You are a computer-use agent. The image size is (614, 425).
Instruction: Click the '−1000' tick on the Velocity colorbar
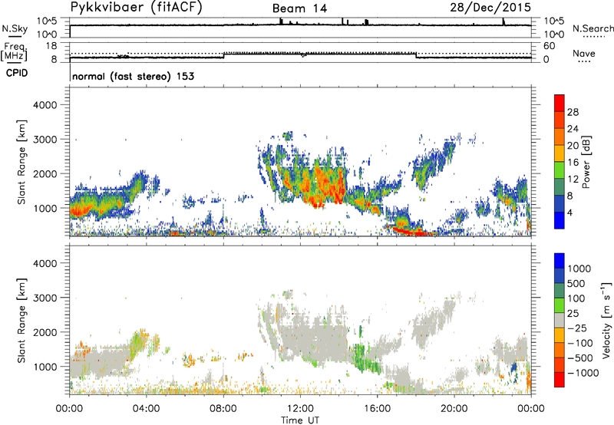point(583,373)
